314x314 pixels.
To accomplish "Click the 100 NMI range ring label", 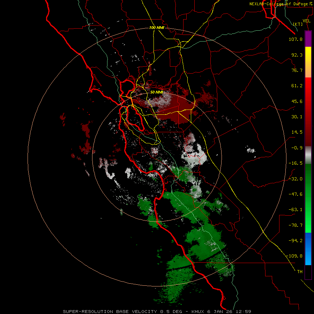I will (x=157, y=28).
